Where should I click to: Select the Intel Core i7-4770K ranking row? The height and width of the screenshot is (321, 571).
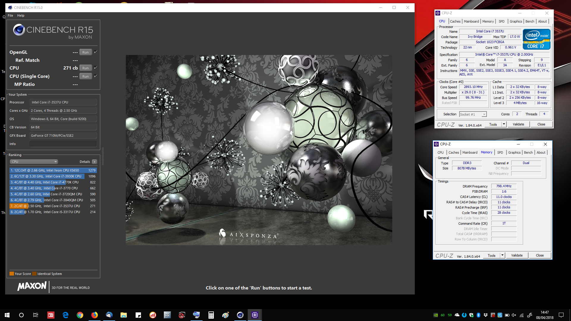[53, 182]
